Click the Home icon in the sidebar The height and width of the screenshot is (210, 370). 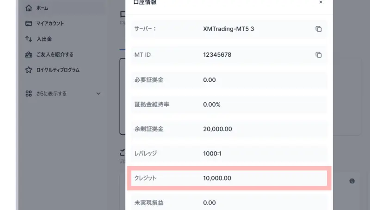tap(29, 8)
